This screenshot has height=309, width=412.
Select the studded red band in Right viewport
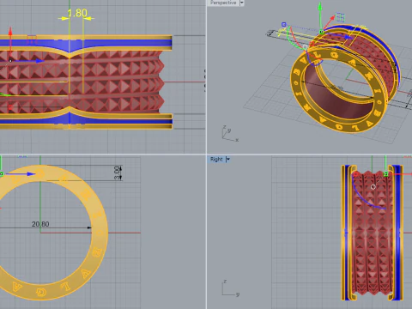click(372, 233)
